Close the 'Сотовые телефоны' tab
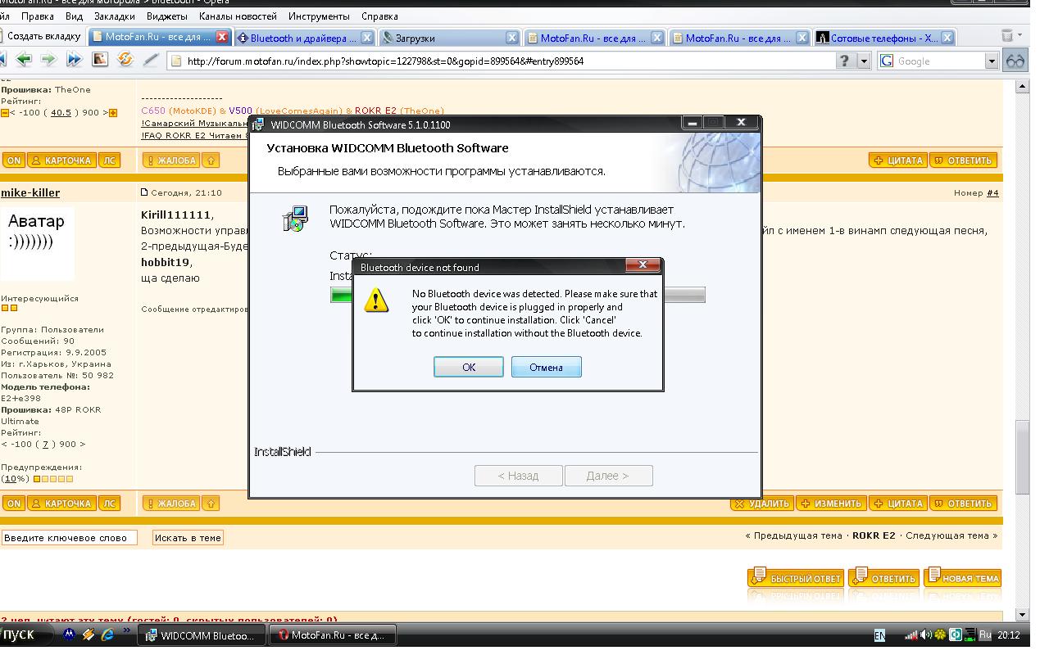 (947, 38)
